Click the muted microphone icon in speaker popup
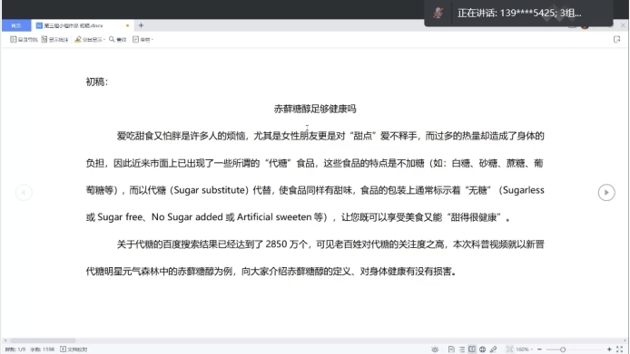Viewport: 630px width, 354px height. click(438, 13)
